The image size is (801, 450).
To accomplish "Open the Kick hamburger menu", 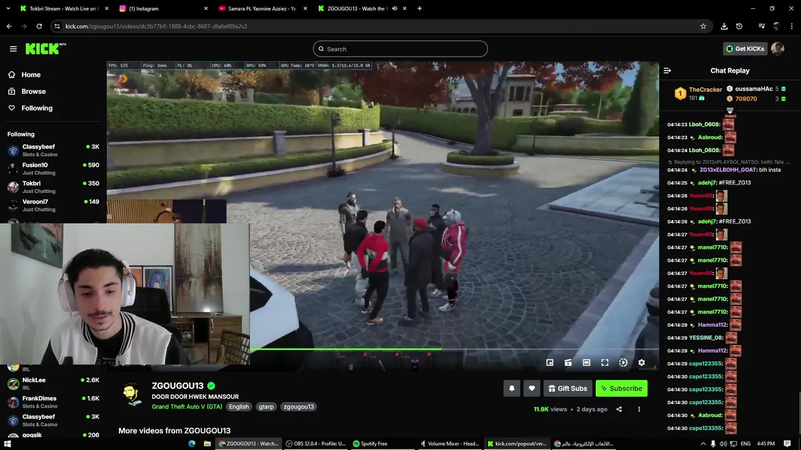I will coord(13,49).
